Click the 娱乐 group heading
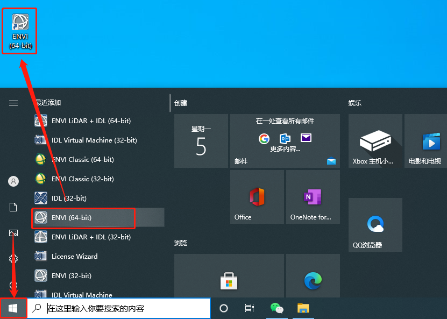 tap(355, 103)
